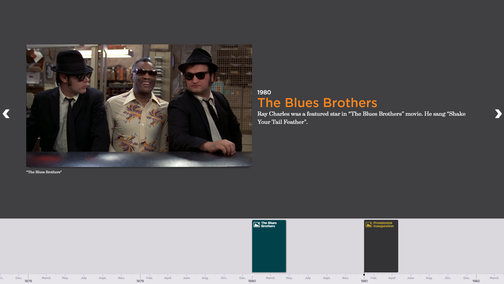Select The Blues Brothers card in the timeline
This screenshot has height=284, width=504.
269,246
